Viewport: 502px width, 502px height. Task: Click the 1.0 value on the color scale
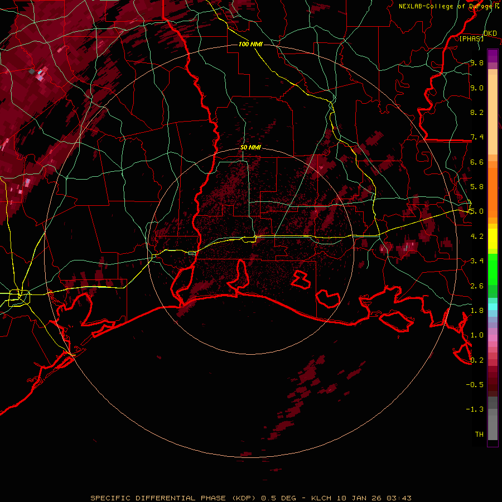(477, 335)
